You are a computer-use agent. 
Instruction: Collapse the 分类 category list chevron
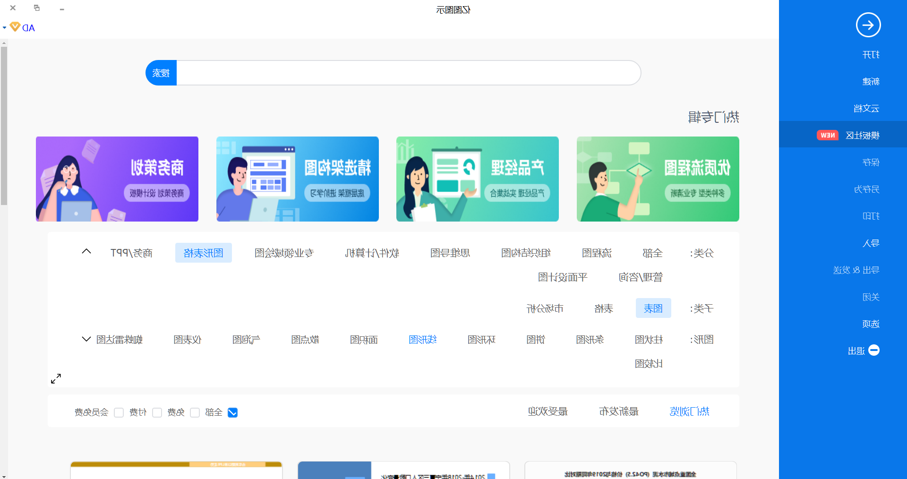(x=86, y=251)
